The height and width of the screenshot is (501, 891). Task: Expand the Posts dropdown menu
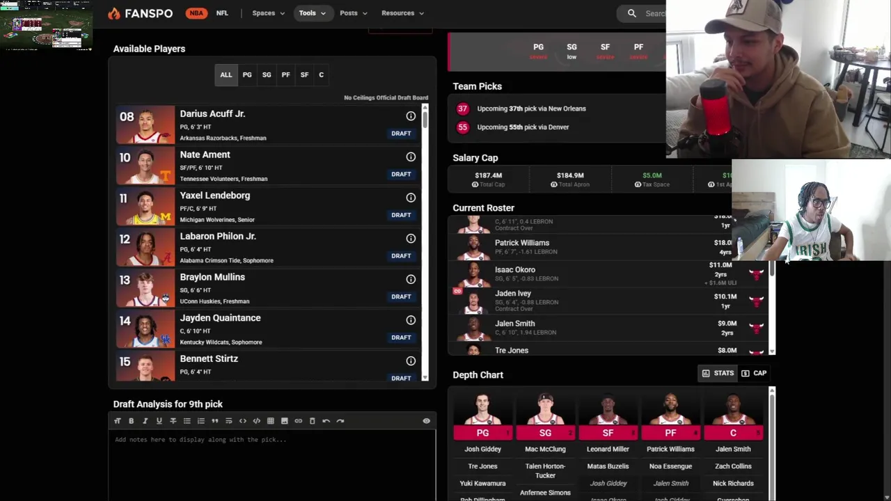353,13
